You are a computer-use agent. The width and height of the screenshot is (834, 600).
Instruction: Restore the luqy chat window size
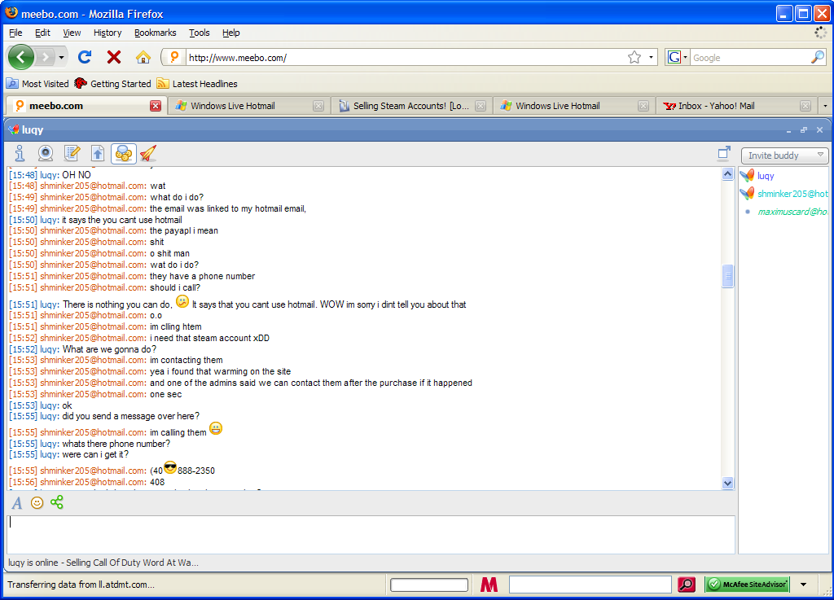click(804, 129)
